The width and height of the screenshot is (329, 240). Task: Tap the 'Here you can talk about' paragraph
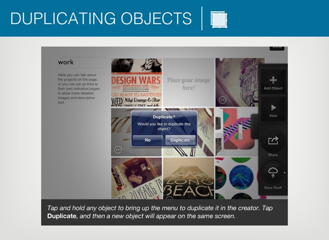(79, 89)
